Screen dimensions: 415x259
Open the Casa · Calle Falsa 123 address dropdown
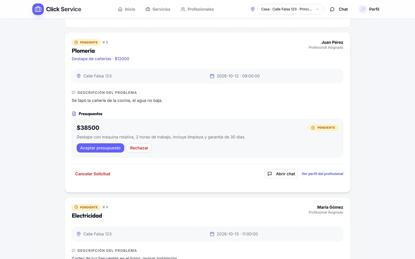pos(290,9)
